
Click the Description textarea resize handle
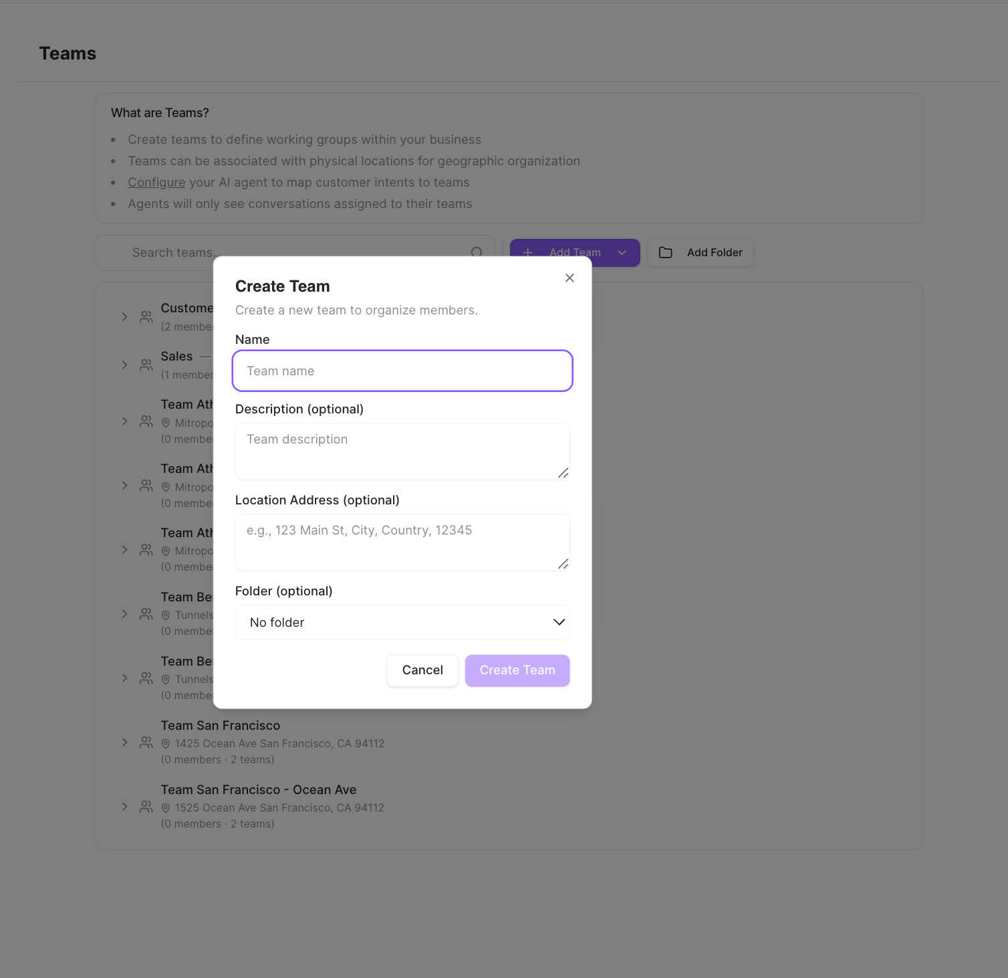563,473
